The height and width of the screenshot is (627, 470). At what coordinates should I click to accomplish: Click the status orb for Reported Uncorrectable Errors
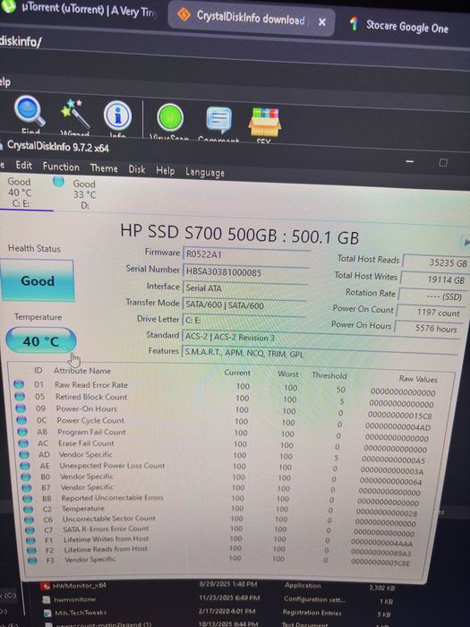pyautogui.click(x=27, y=499)
